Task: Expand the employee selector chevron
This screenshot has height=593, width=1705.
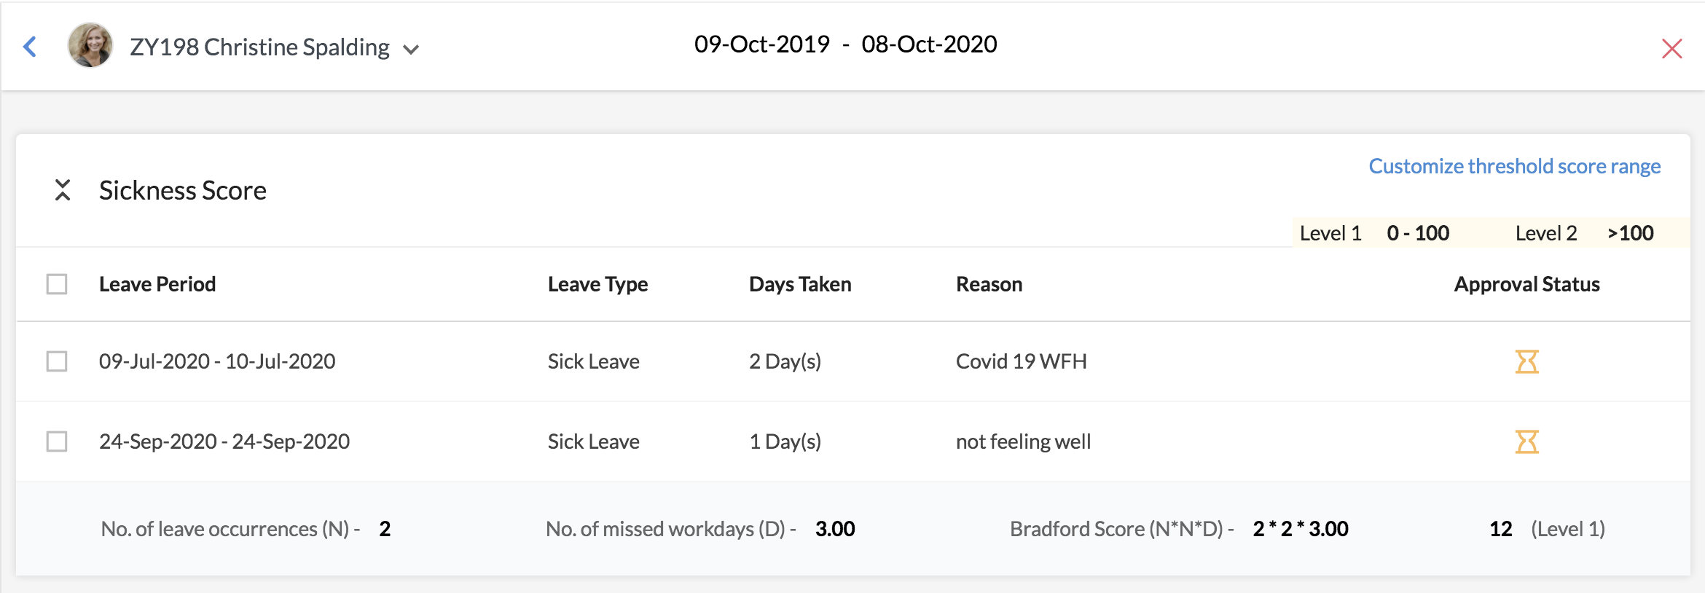Action: [x=411, y=50]
